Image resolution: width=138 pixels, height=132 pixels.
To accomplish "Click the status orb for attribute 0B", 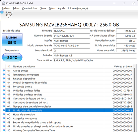I will tap(4, 110).
